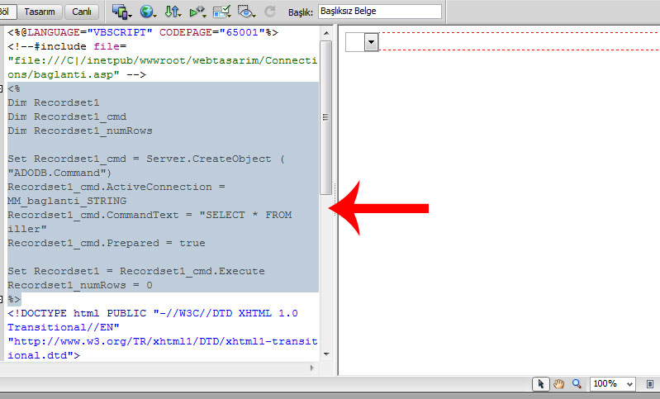This screenshot has width=660, height=399.
Task: Click code pane scrollbar up arrow
Action: click(326, 33)
